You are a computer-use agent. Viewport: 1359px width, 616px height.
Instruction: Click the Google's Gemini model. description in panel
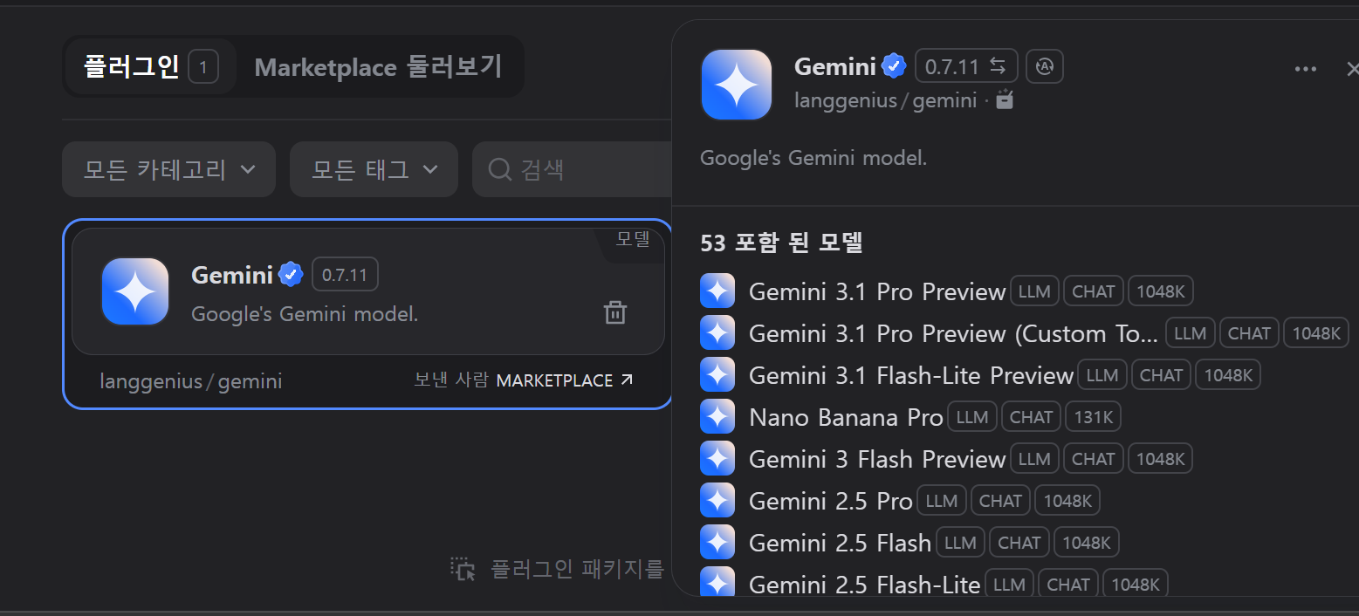(813, 159)
